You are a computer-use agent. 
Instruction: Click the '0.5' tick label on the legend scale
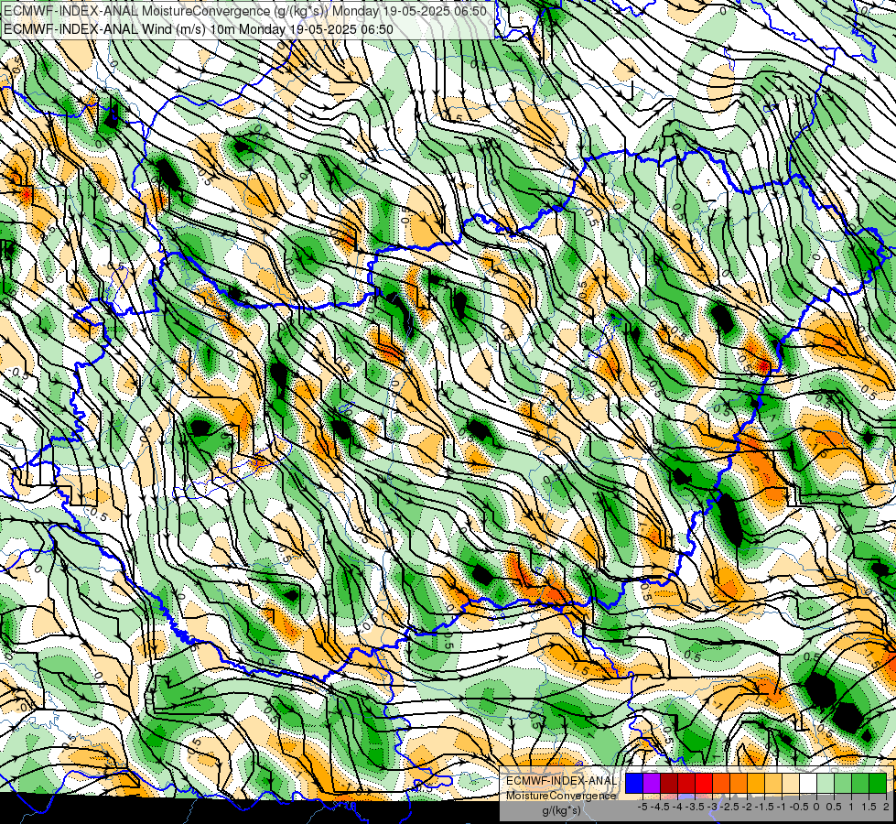coord(834,807)
